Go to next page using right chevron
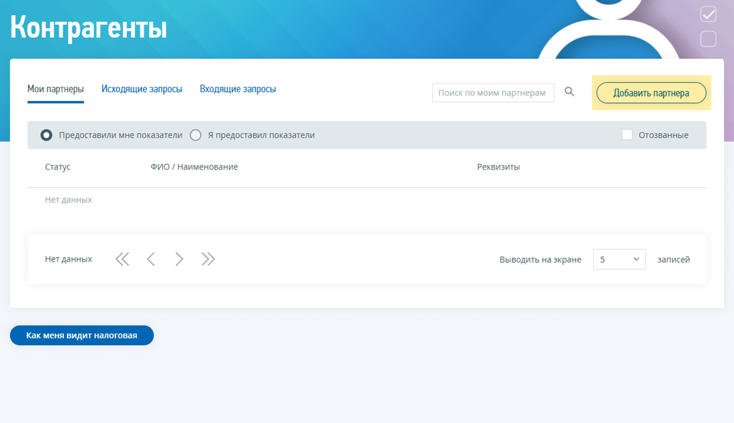The width and height of the screenshot is (734, 423). [x=179, y=259]
